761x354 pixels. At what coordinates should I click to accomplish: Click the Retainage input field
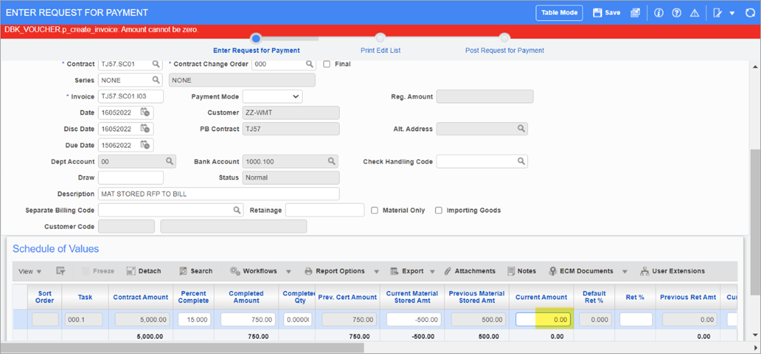pyautogui.click(x=325, y=210)
